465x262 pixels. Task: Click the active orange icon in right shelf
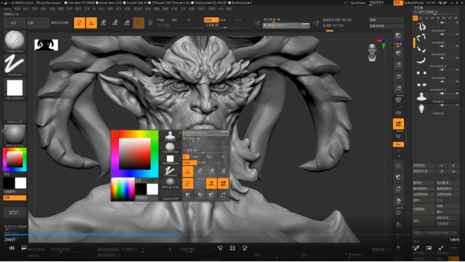click(x=399, y=124)
